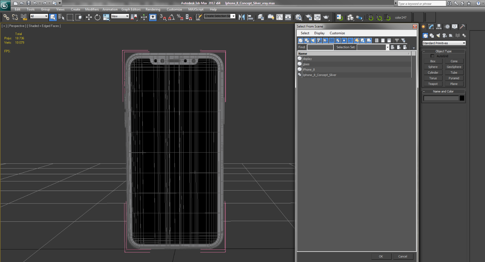The width and height of the screenshot is (485, 262).
Task: Toggle Display Cameras filter in dialog
Action: click(319, 40)
